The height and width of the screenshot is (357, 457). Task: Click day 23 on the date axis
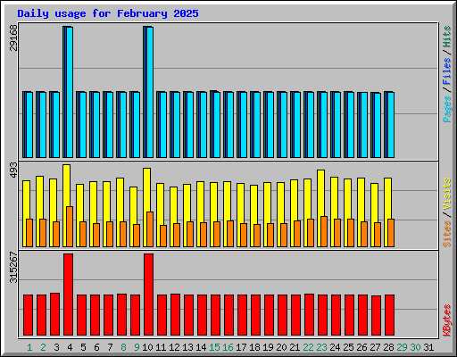coord(321,347)
